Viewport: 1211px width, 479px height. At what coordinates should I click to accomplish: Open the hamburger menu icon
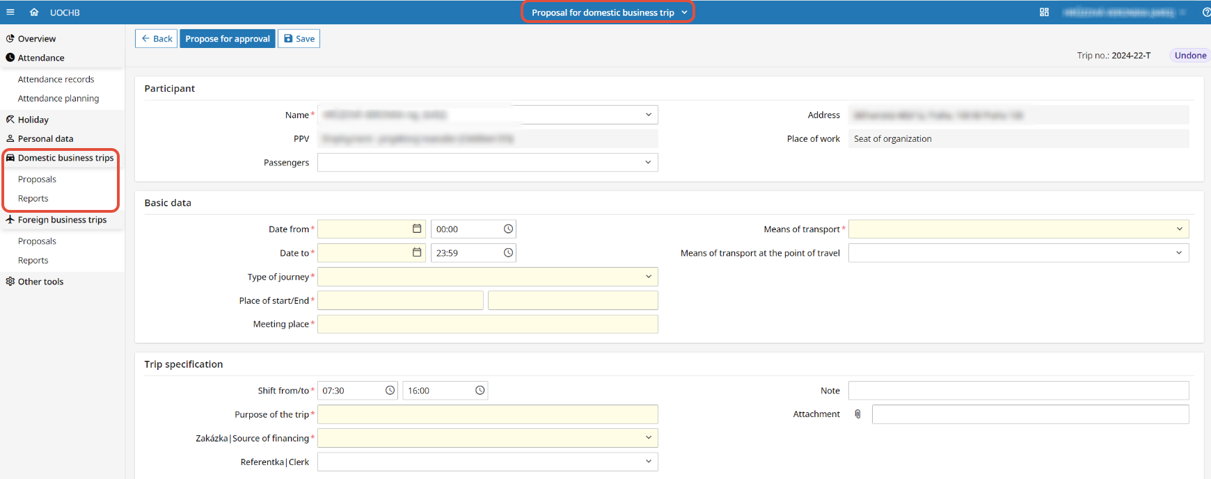pos(10,12)
